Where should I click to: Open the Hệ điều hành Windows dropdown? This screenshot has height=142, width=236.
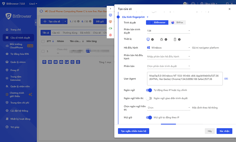(168, 48)
